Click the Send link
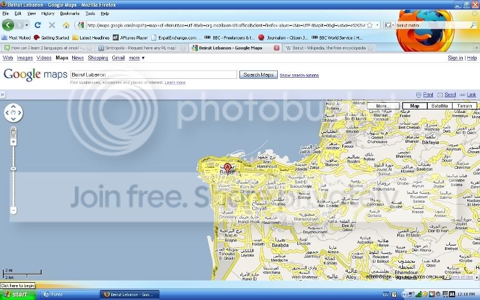Image resolution: width=480 pixels, height=300 pixels. [450, 94]
